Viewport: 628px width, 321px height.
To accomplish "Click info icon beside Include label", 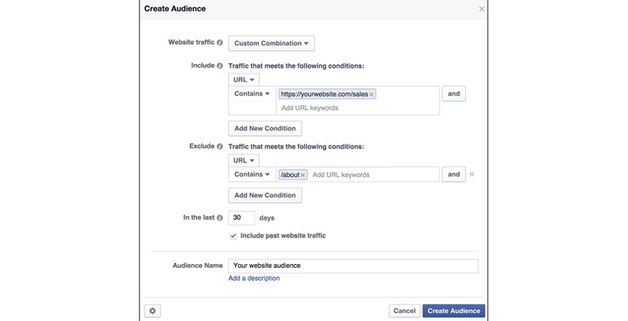I will (x=220, y=66).
